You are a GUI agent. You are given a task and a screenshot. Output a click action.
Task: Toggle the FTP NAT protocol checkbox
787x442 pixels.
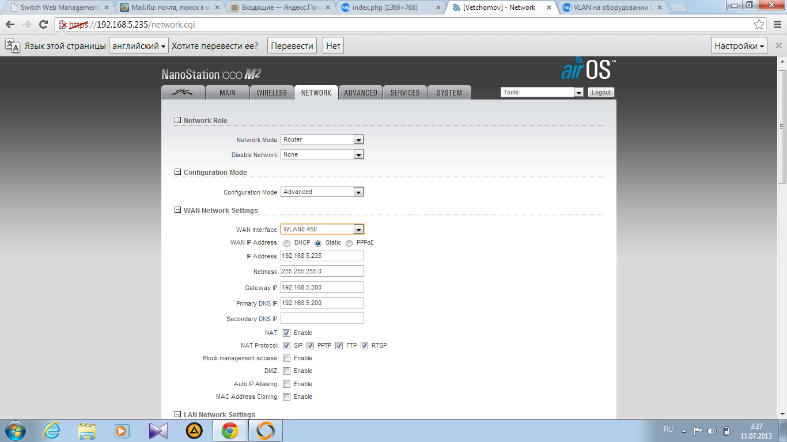point(339,345)
